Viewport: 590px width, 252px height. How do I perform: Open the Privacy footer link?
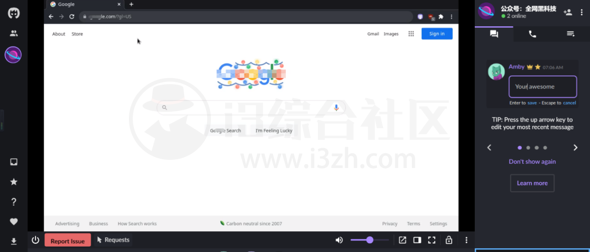click(390, 224)
